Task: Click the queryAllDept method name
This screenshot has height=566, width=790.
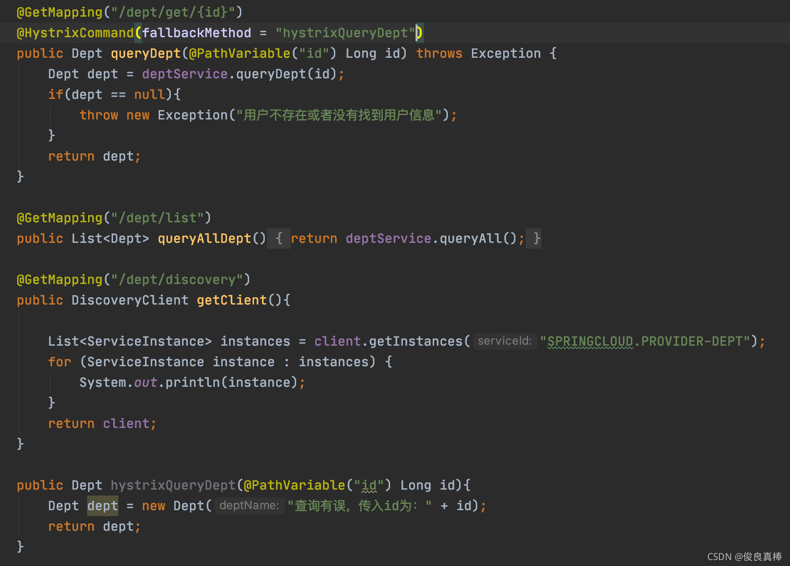Action: pyautogui.click(x=204, y=238)
